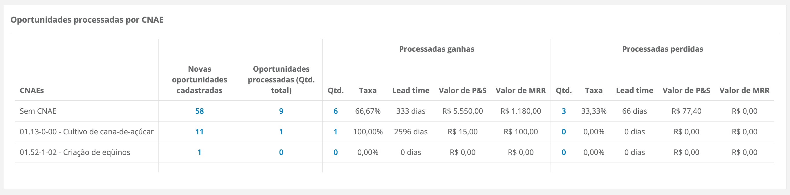Click lost quantity link for Criação de eqüinos
Viewport: 790px width, 195px height.
(x=563, y=152)
